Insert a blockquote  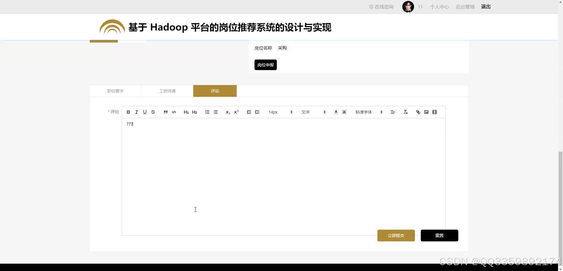(x=166, y=112)
